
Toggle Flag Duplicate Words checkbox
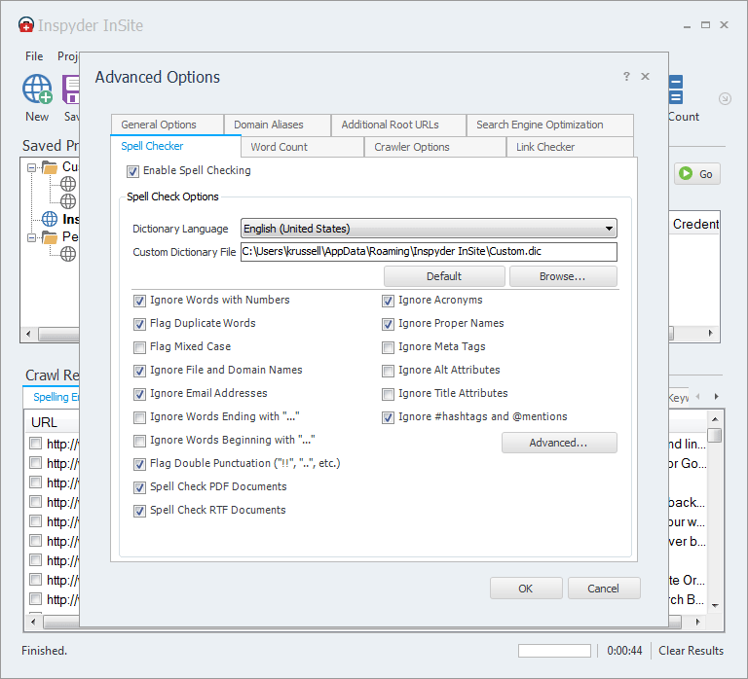pyautogui.click(x=139, y=324)
